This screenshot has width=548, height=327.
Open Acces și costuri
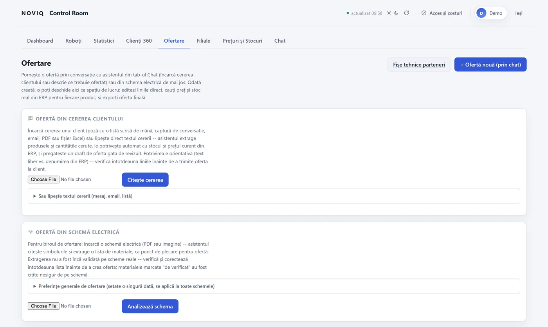coord(442,13)
